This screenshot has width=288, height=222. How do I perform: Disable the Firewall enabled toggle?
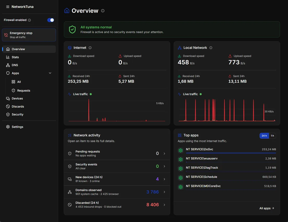pos(51,20)
